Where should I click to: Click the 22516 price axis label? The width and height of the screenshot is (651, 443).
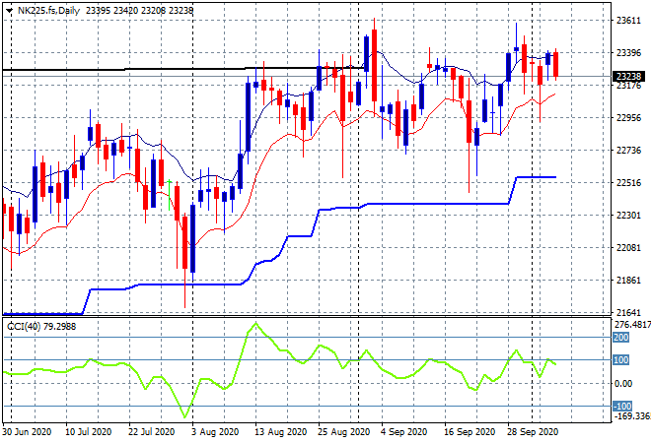(628, 183)
